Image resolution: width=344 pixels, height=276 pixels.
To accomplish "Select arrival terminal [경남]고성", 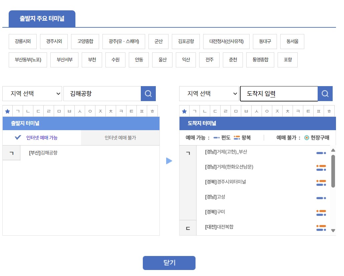I will point(215,197).
